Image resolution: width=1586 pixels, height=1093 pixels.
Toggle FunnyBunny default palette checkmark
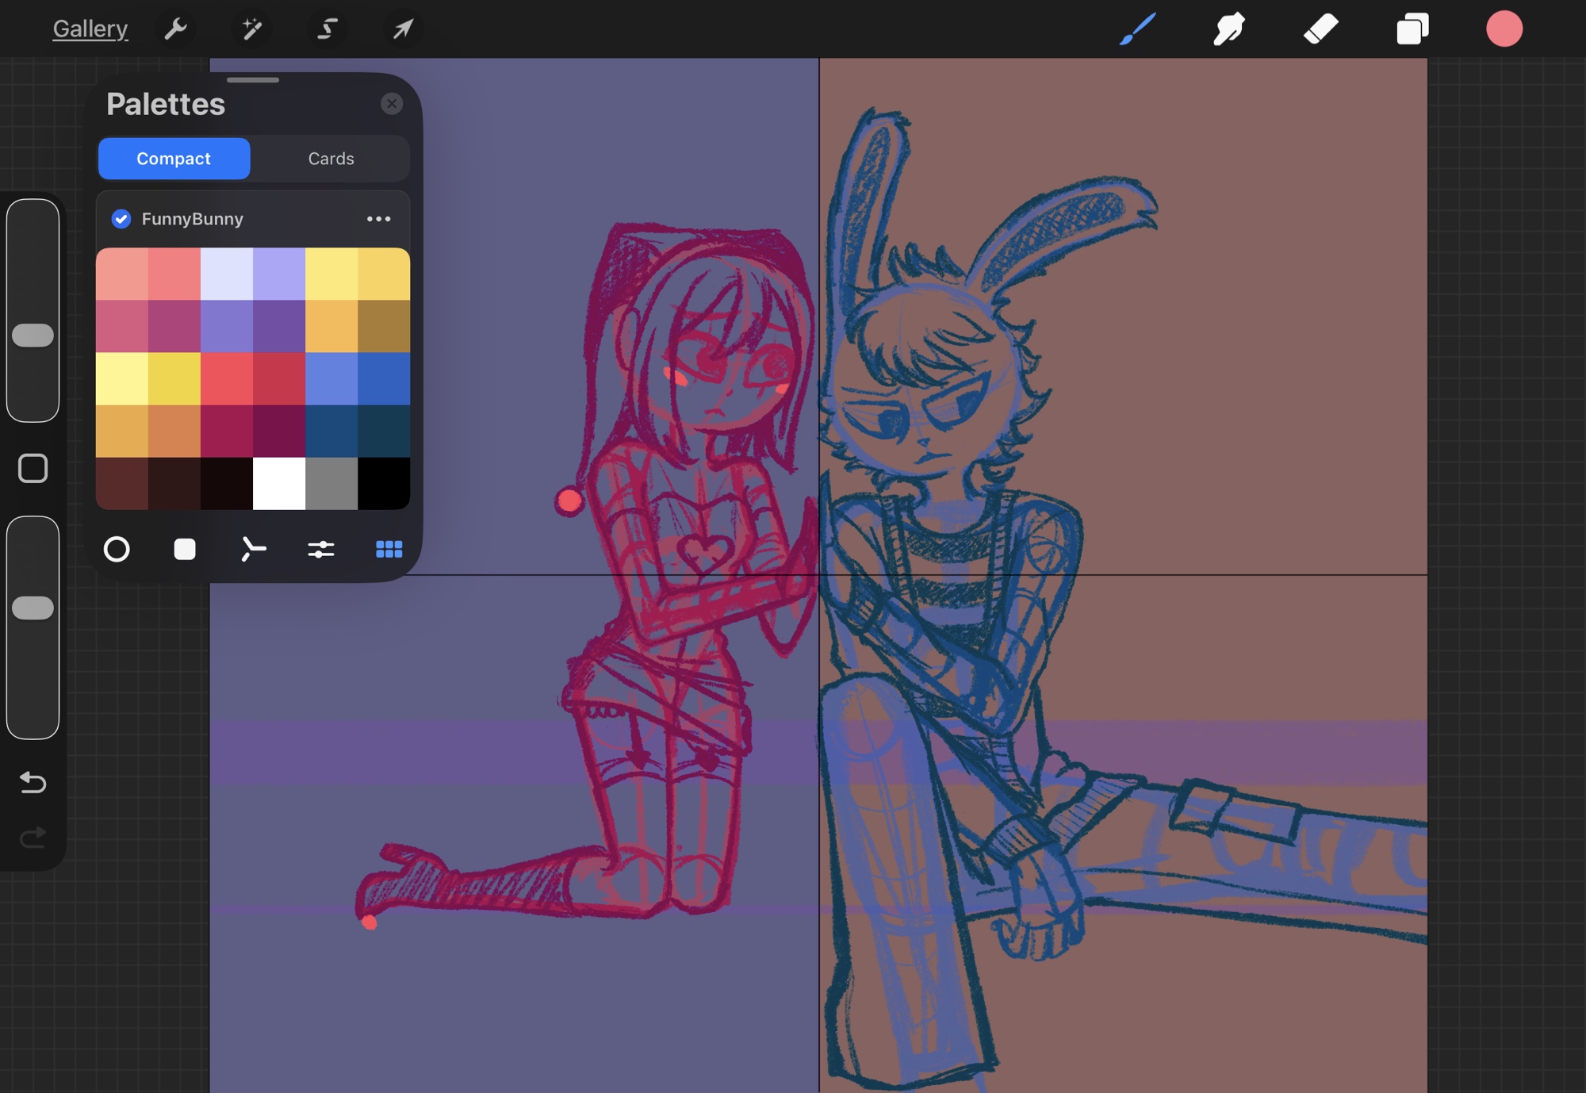(121, 219)
